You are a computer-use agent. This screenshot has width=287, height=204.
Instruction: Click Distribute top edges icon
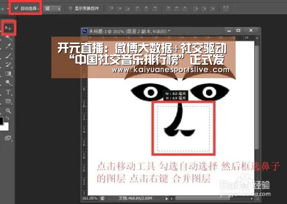coord(168,8)
